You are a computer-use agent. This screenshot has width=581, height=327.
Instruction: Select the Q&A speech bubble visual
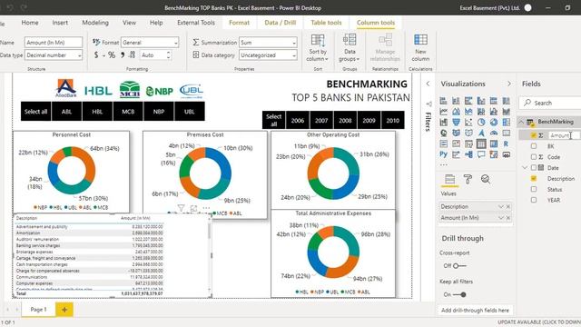481,154
